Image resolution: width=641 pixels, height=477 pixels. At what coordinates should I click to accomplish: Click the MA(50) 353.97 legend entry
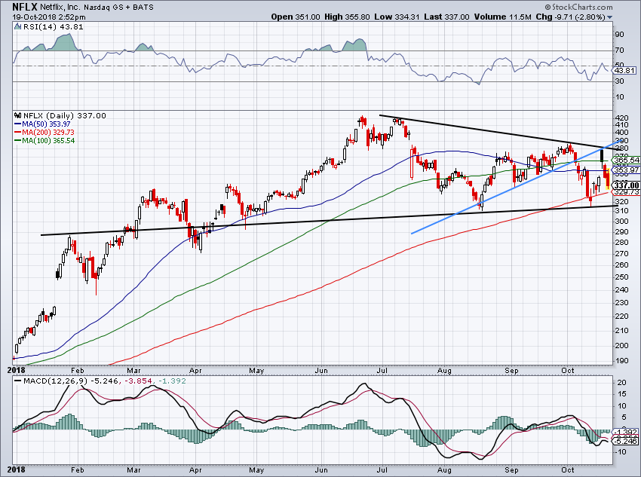pos(42,124)
